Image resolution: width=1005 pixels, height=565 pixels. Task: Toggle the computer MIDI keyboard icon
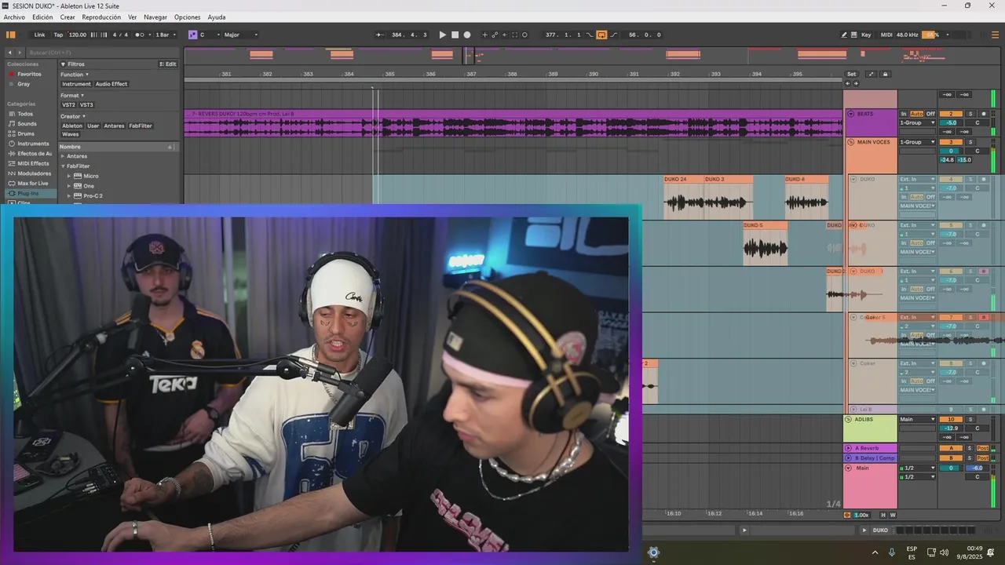[854, 35]
